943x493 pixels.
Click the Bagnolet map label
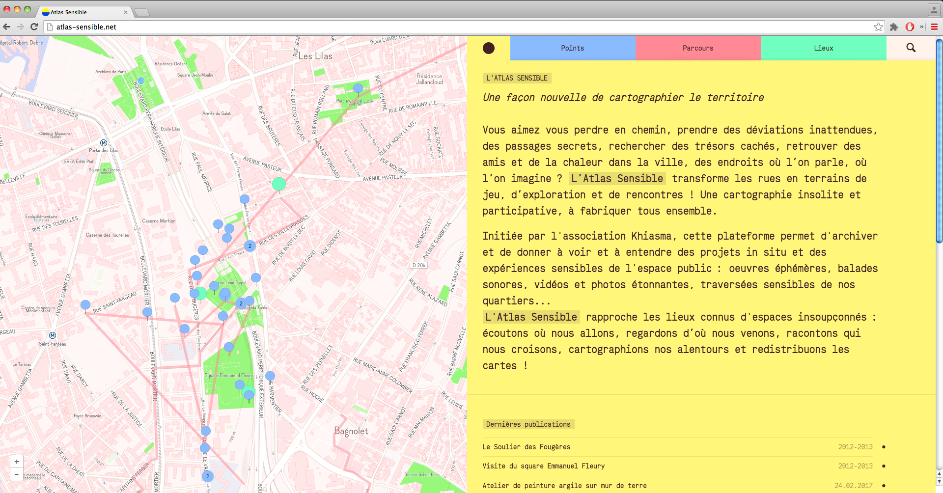click(351, 431)
